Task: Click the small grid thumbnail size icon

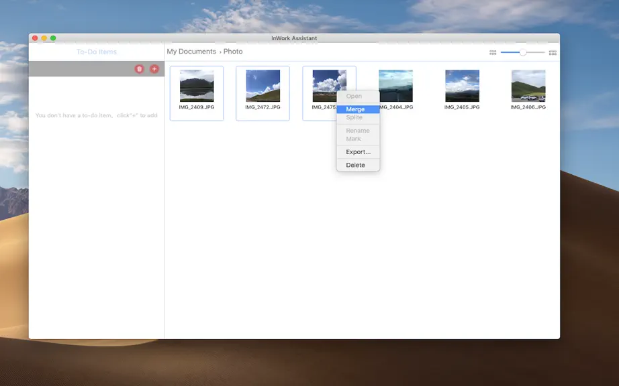Action: coord(493,52)
